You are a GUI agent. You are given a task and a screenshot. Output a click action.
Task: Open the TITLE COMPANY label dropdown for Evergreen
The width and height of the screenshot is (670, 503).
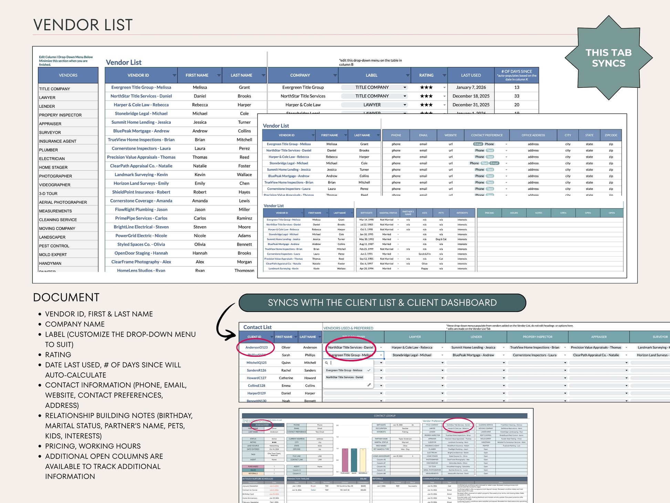point(374,88)
